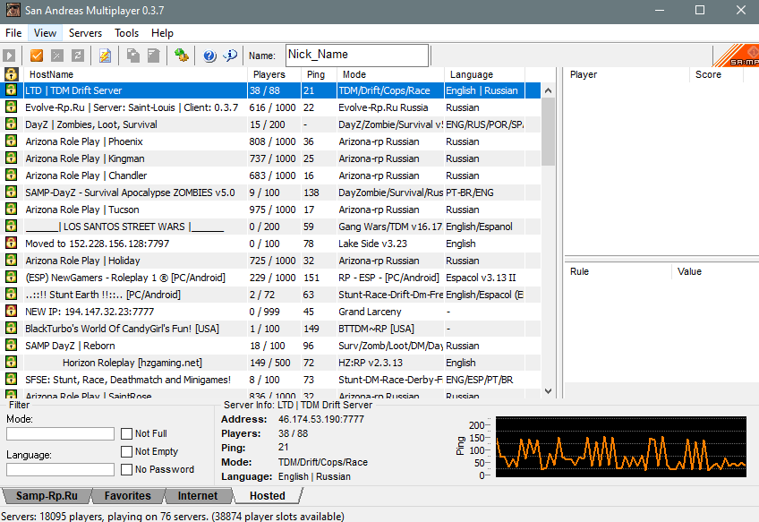
Task: Click the lock icon of LTD | TDM Drift Server row
Action: (x=11, y=90)
